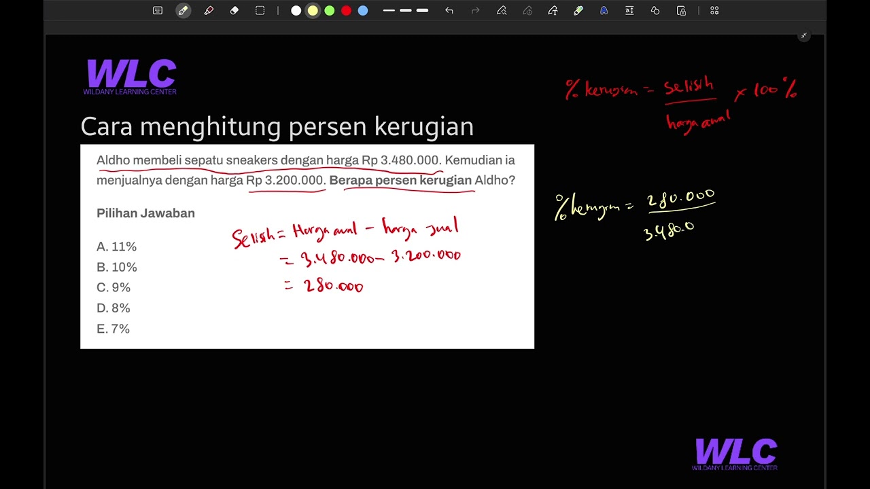Select the green highlighter pen icon
870x489 pixels.
pyautogui.click(x=578, y=10)
